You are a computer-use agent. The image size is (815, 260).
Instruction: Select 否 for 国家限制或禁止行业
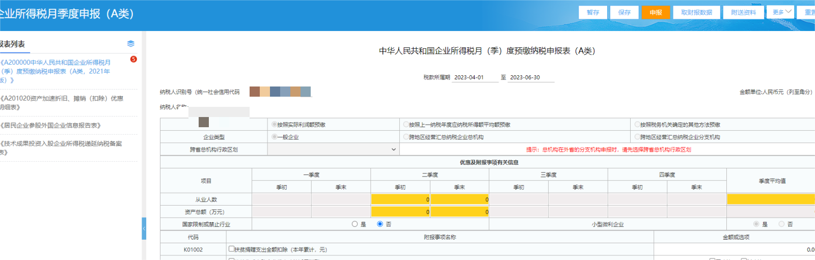(380, 224)
